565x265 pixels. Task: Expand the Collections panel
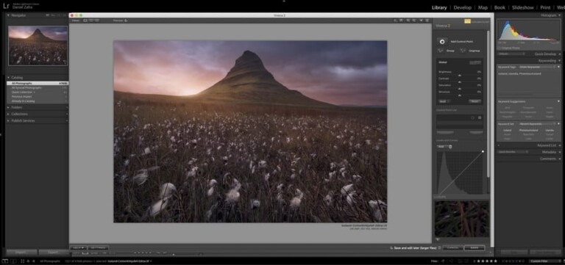click(x=8, y=114)
